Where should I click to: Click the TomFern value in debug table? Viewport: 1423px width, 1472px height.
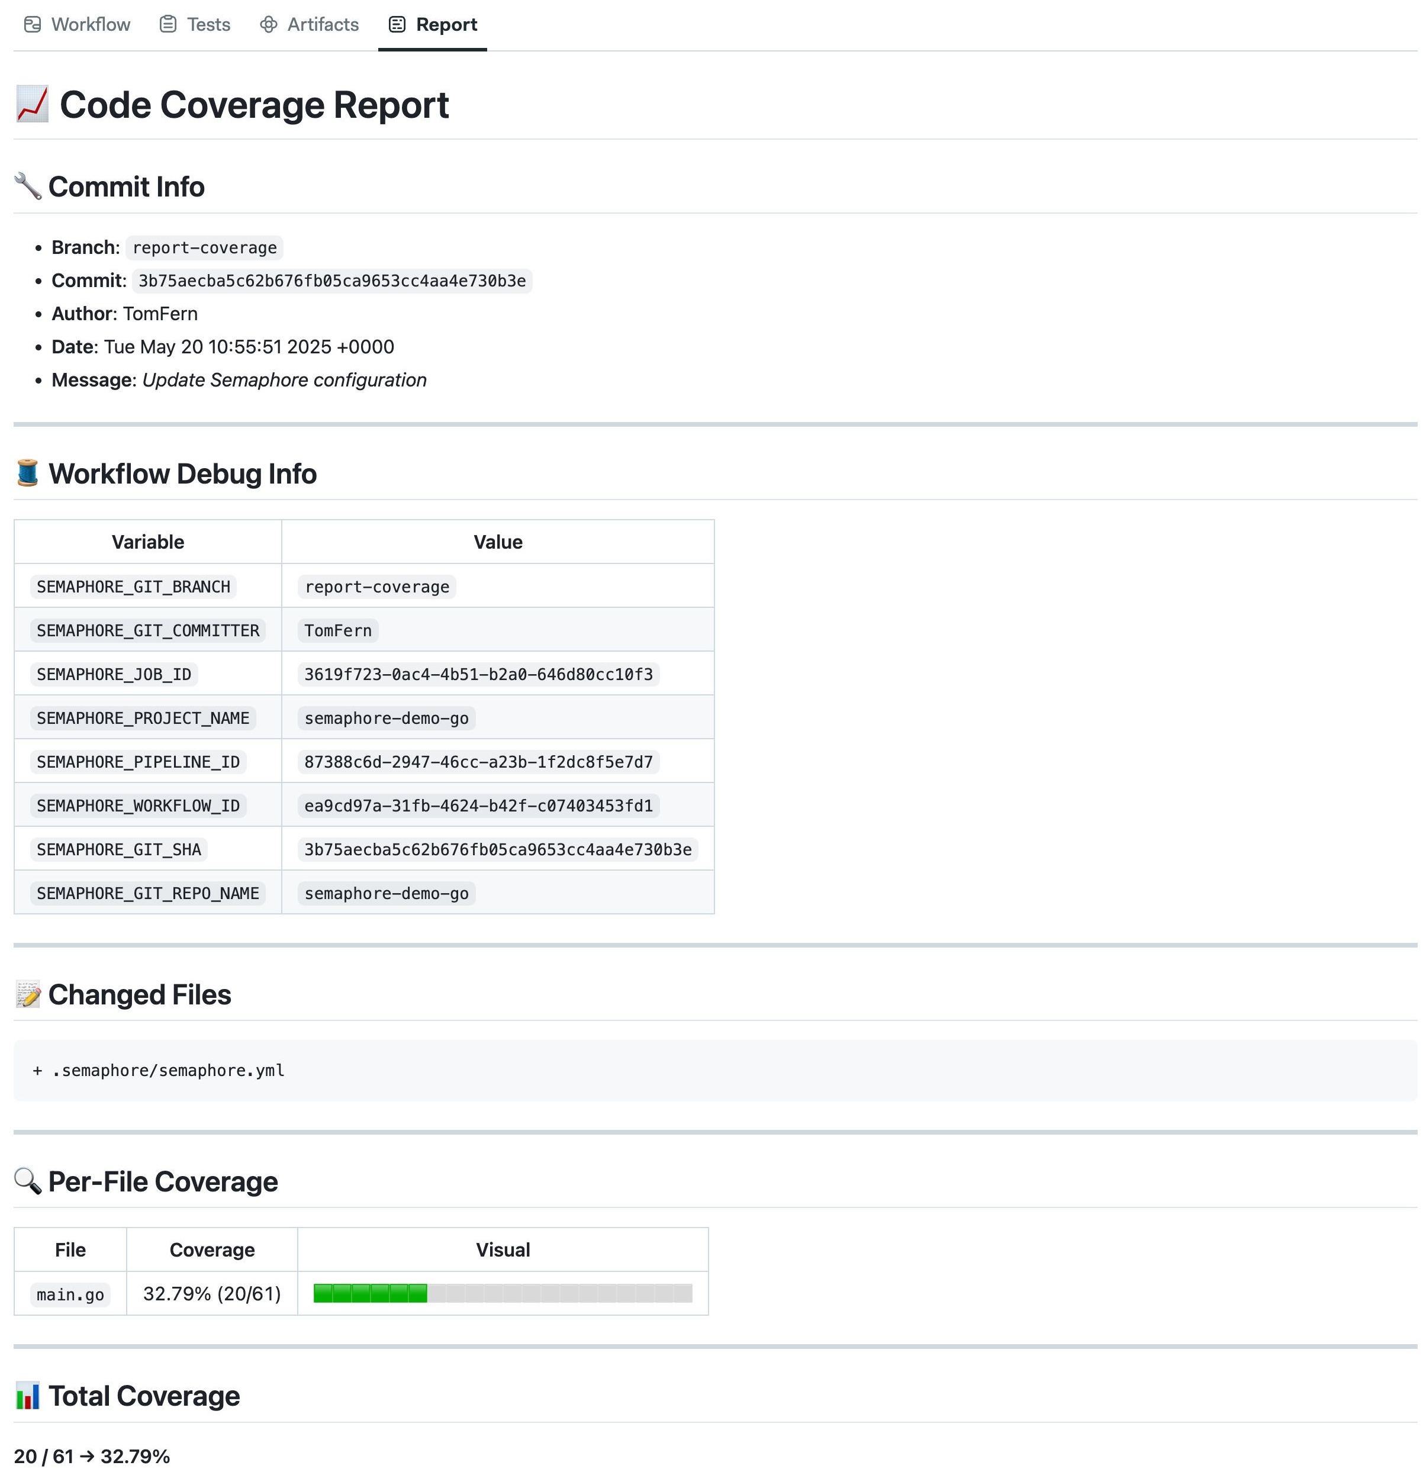click(x=338, y=630)
